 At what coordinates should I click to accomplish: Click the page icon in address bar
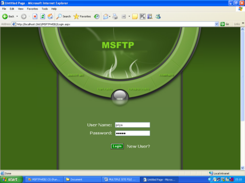point(14,24)
